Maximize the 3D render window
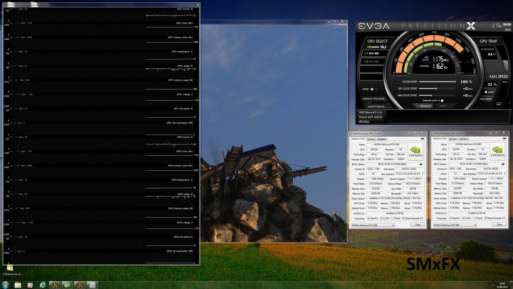 (x=334, y=22)
